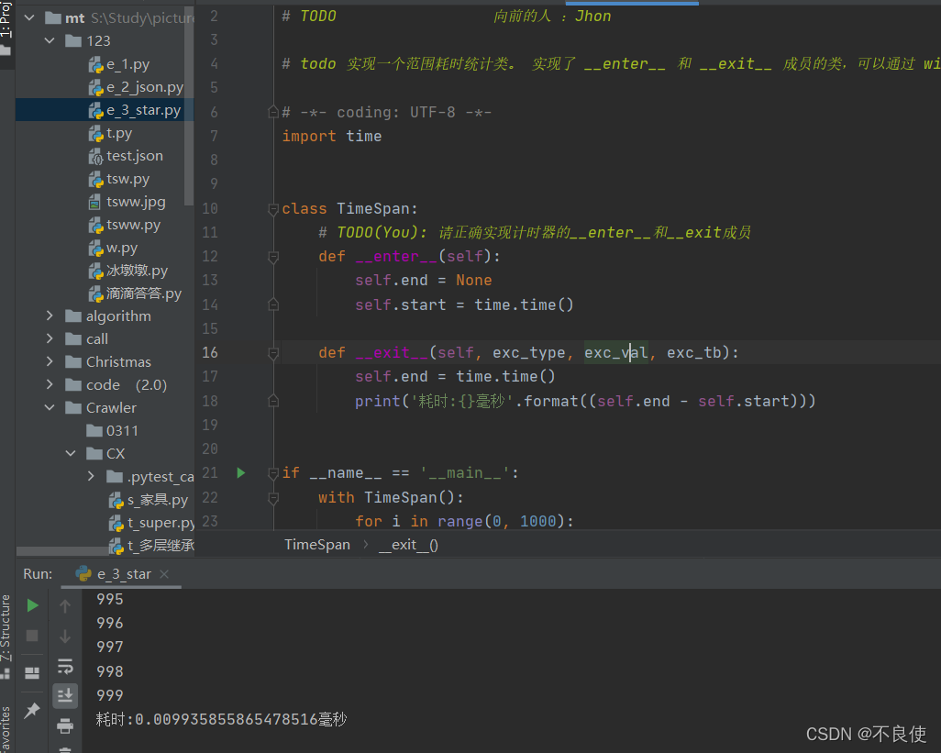This screenshot has width=941, height=753.
Task: Open tsww.py in the project tree
Action: (124, 225)
